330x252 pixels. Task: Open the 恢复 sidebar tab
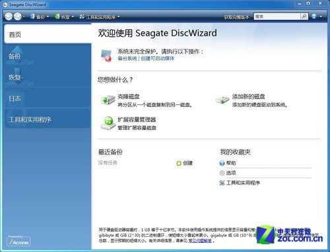[48, 77]
